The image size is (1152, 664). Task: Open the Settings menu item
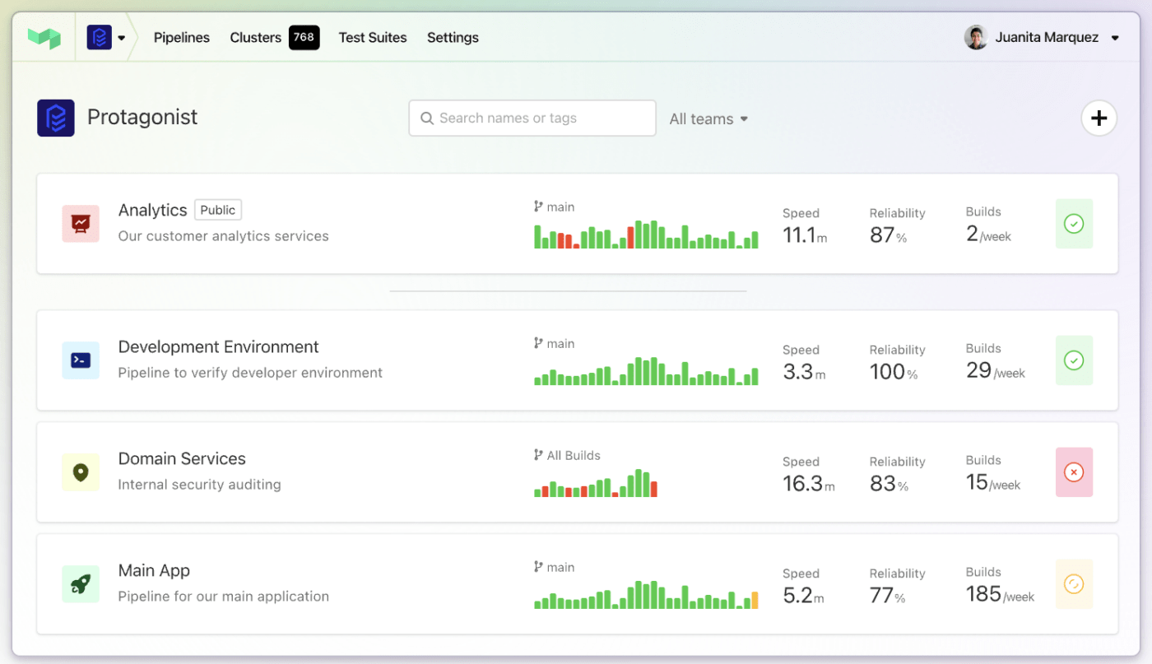tap(453, 37)
